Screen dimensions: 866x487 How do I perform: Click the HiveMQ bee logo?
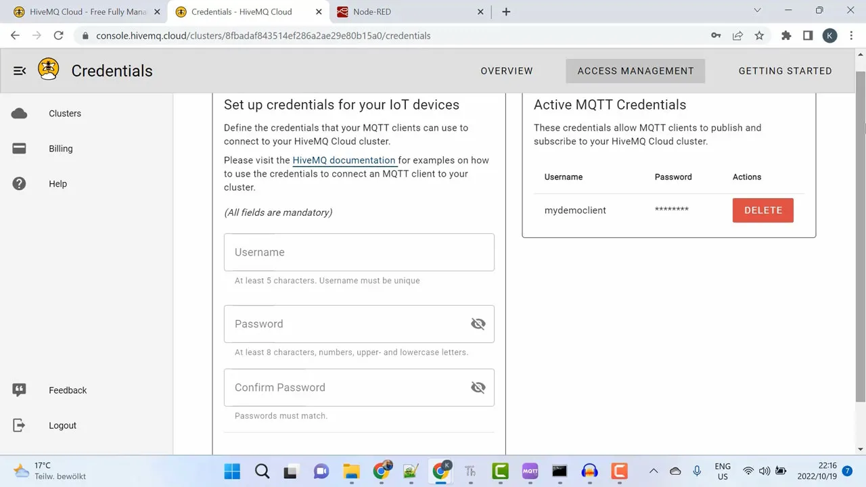coord(49,69)
